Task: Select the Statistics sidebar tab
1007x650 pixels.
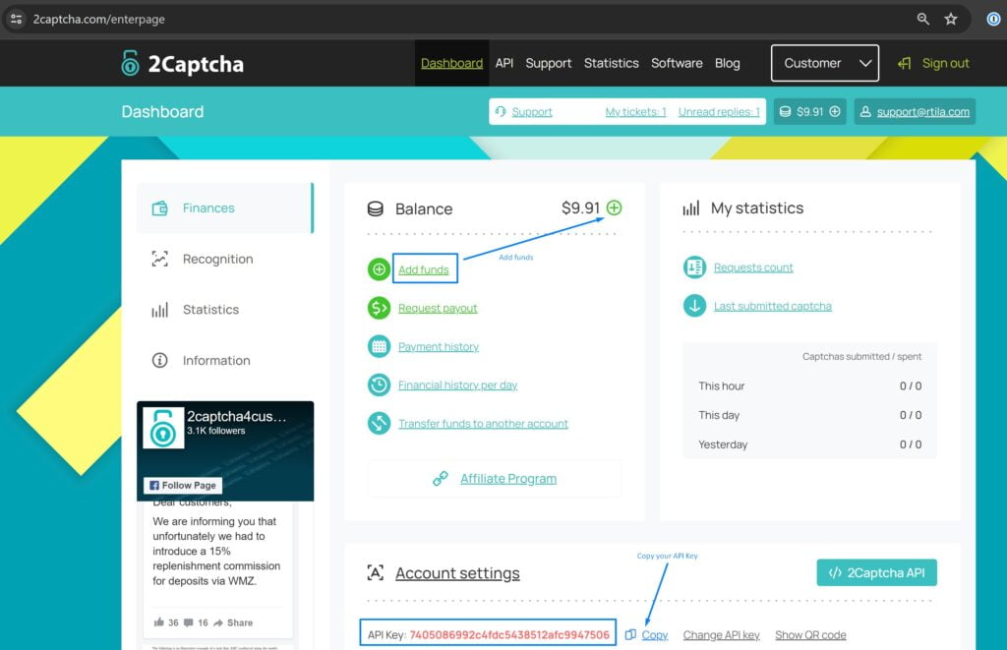Action: coord(225,310)
